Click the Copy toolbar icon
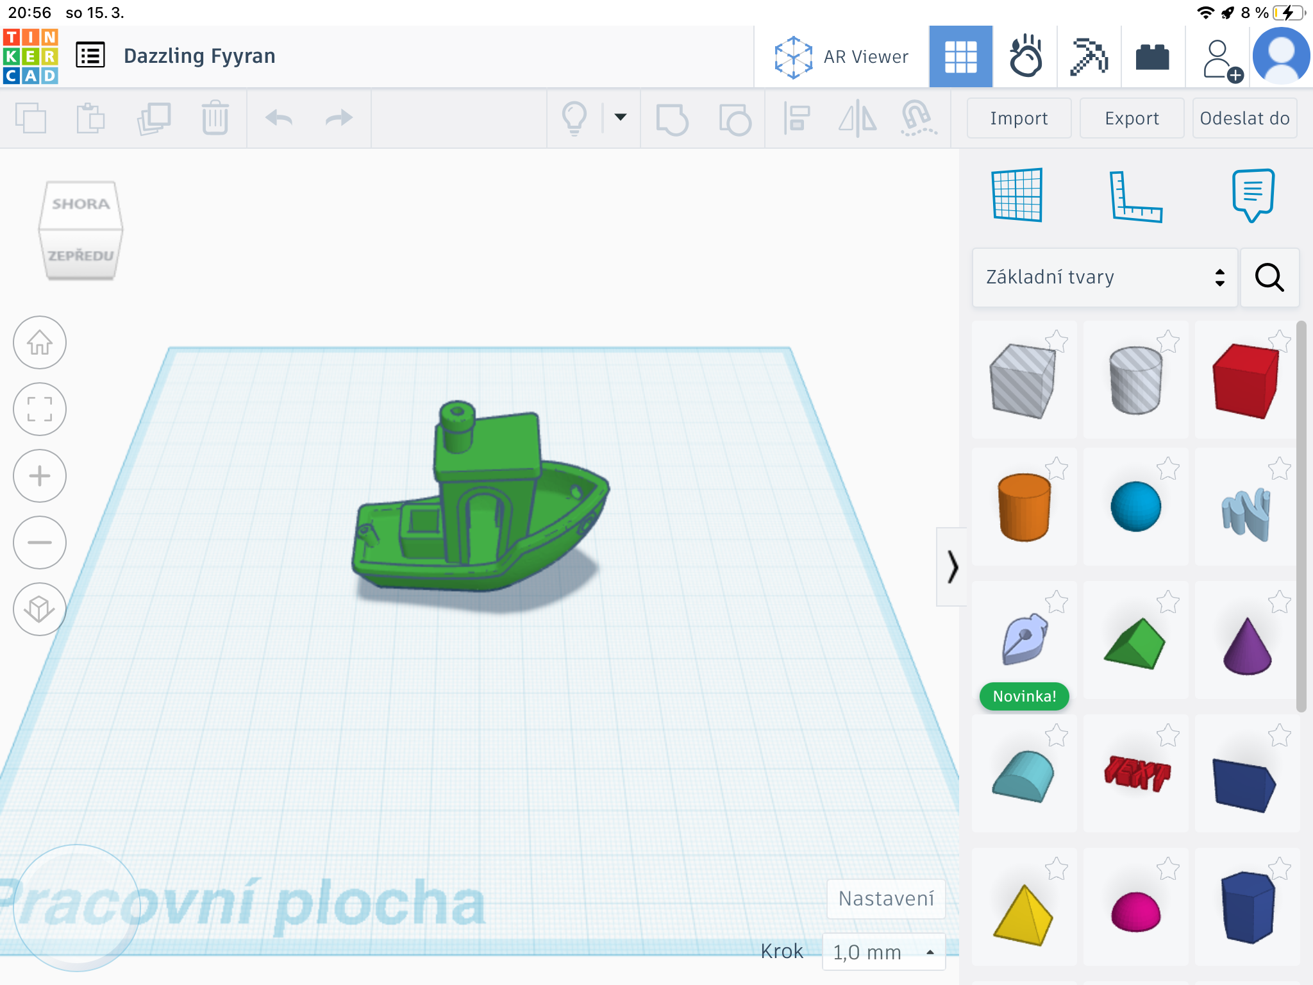The height and width of the screenshot is (985, 1313). [31, 118]
